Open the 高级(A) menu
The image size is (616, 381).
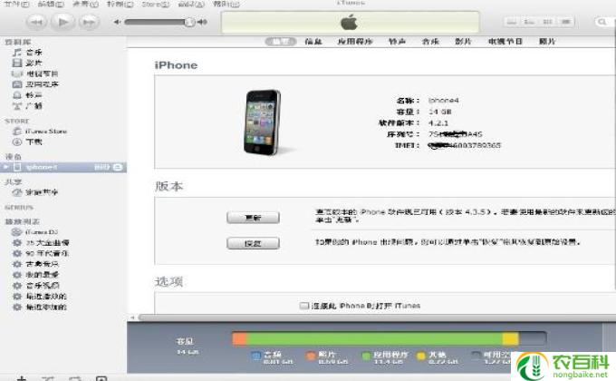(x=191, y=4)
